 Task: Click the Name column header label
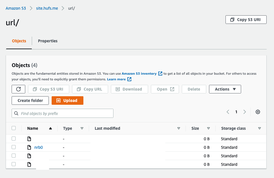click(33, 128)
